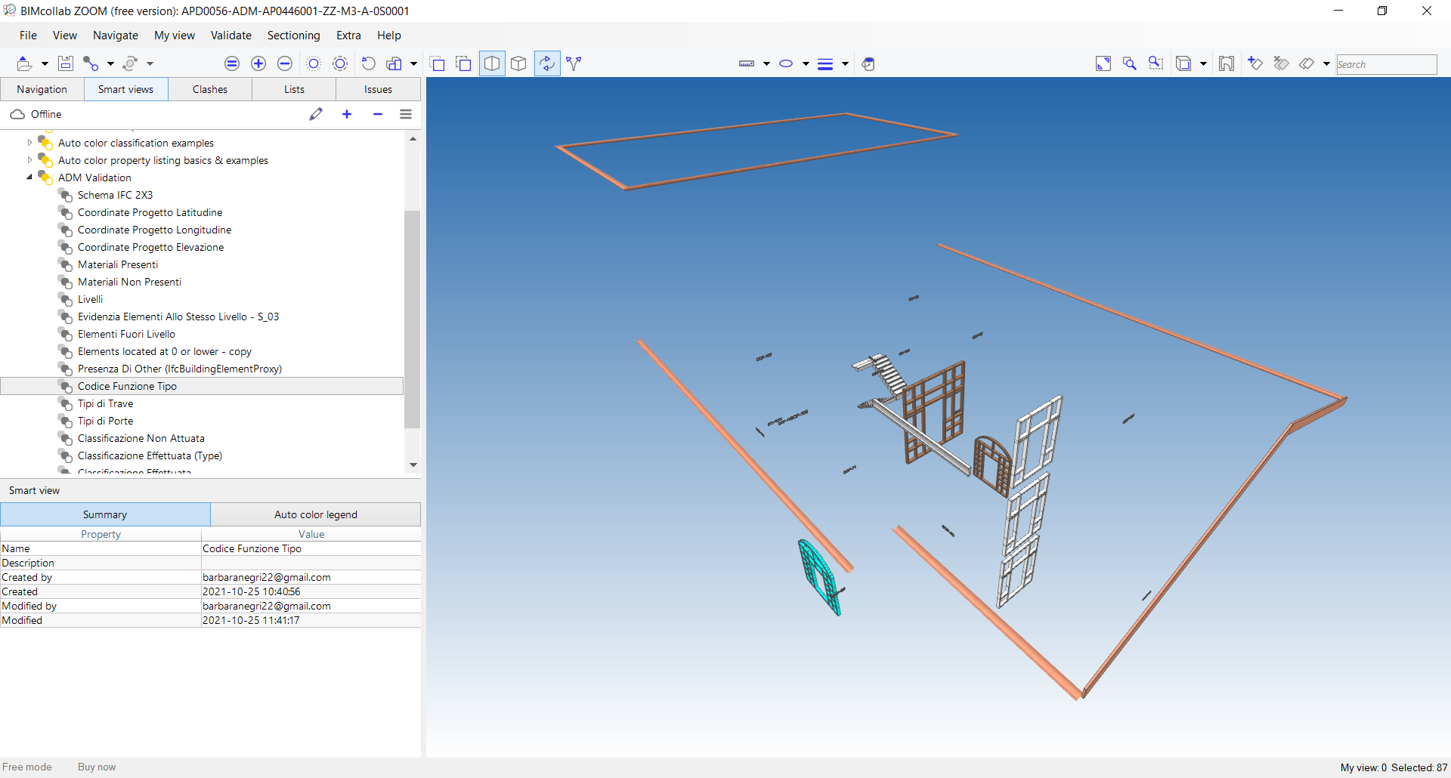Switch to the Clashes tab

(x=210, y=89)
